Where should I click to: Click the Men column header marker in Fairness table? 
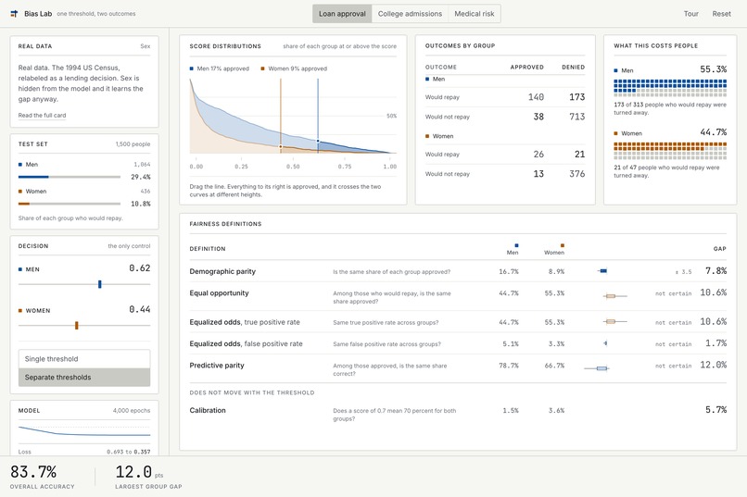click(x=516, y=245)
